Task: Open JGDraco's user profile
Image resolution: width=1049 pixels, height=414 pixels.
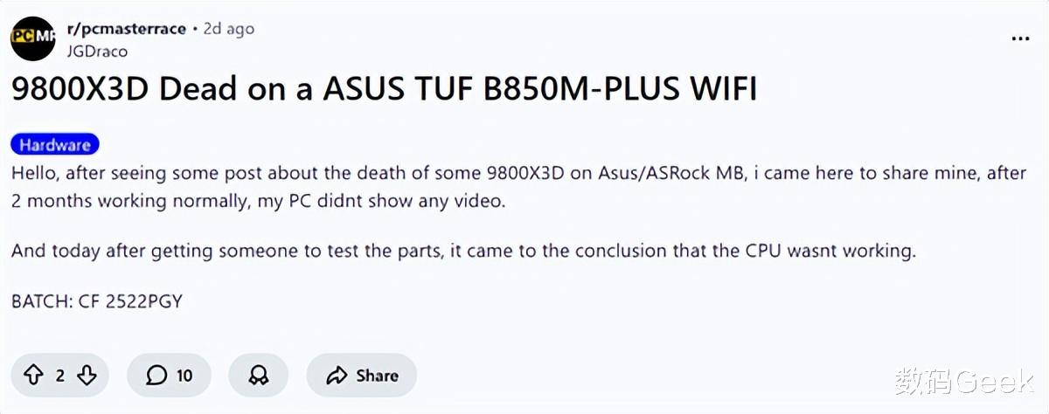Action: [97, 52]
